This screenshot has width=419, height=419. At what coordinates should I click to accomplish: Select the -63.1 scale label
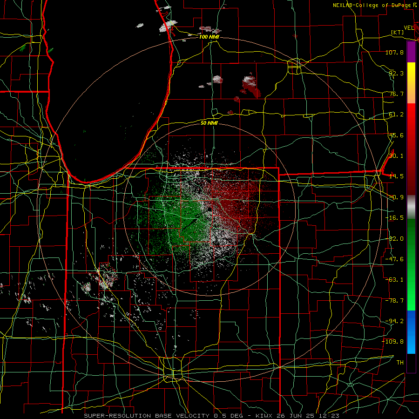[x=394, y=280]
